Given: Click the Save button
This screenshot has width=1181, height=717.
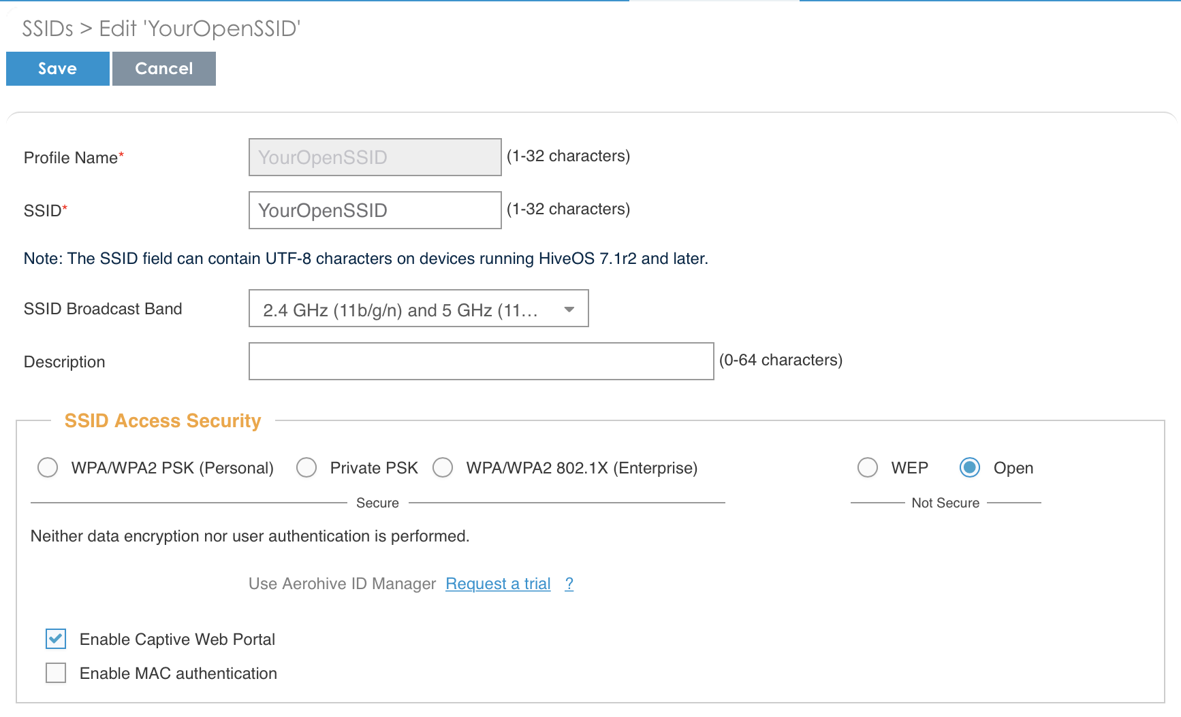Looking at the screenshot, I should pos(57,68).
